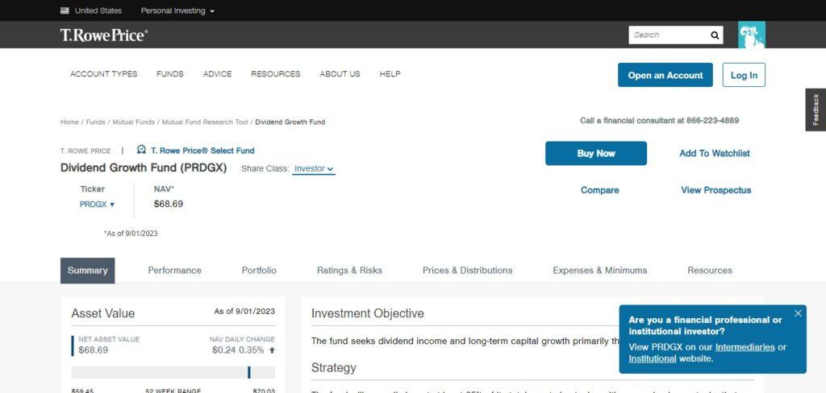Open the Expenses & Minimums tab
The image size is (826, 393).
(599, 271)
